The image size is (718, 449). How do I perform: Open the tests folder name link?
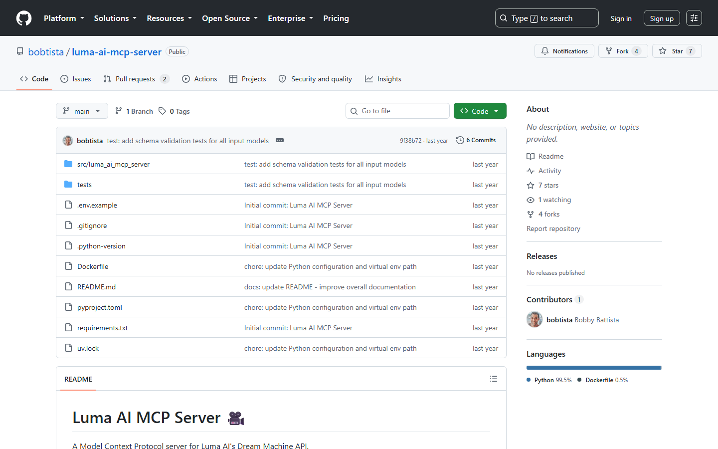(x=84, y=185)
